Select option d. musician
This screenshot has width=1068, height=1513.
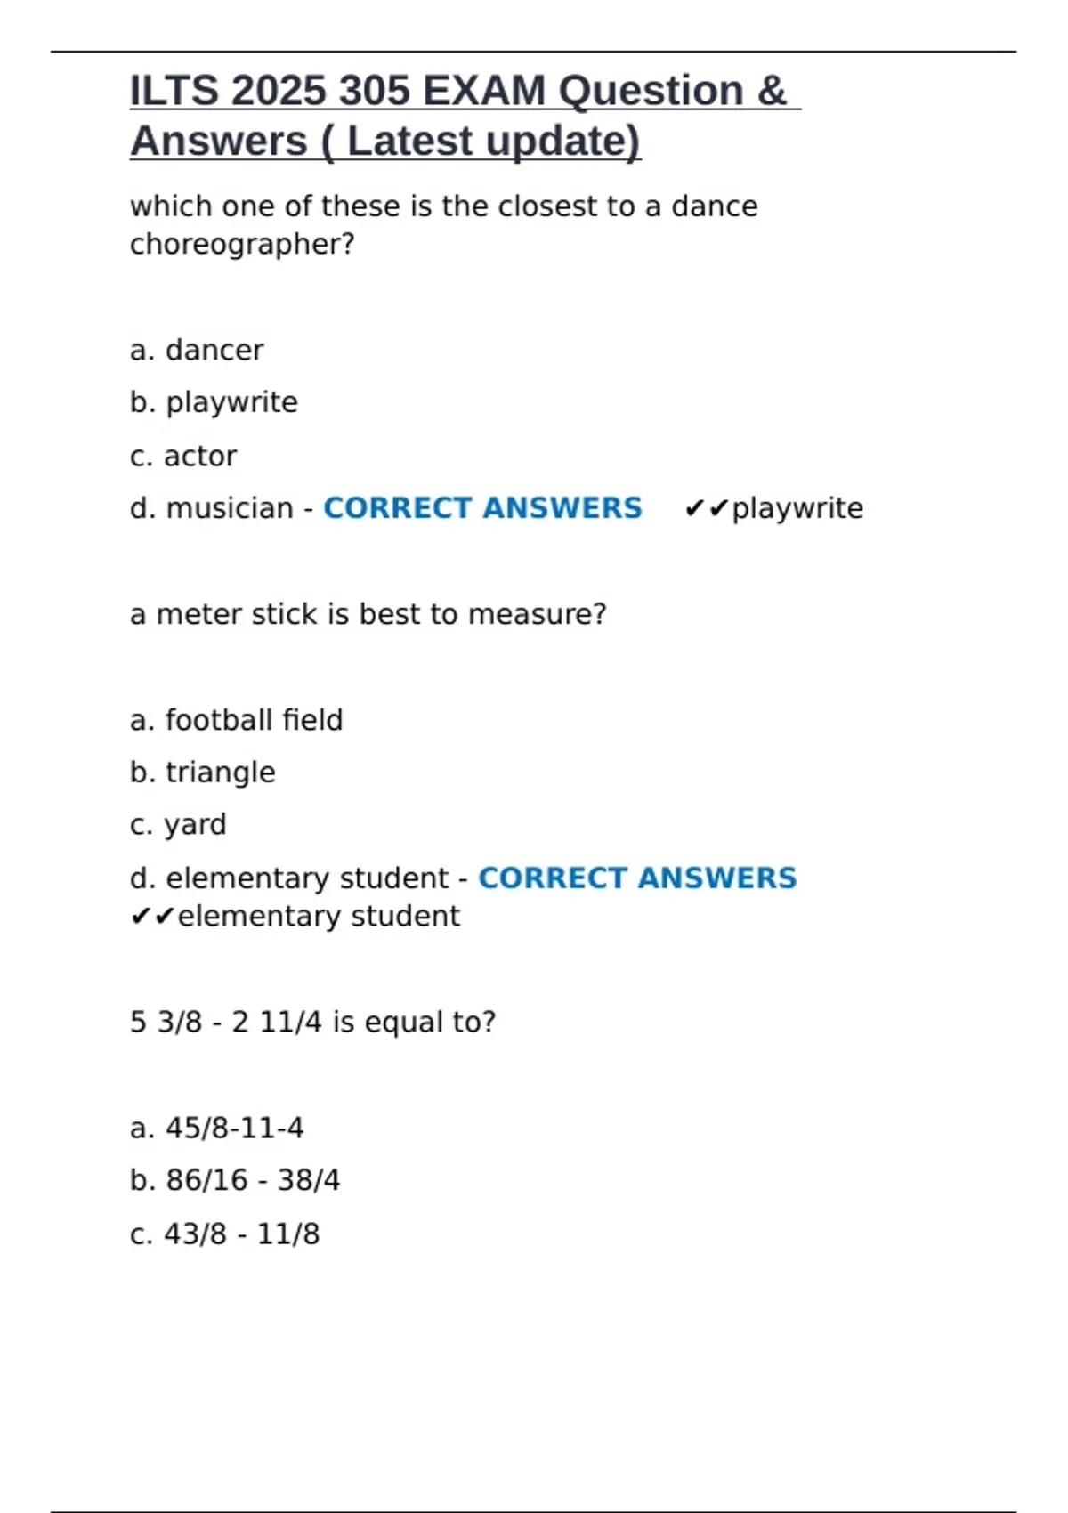point(212,508)
